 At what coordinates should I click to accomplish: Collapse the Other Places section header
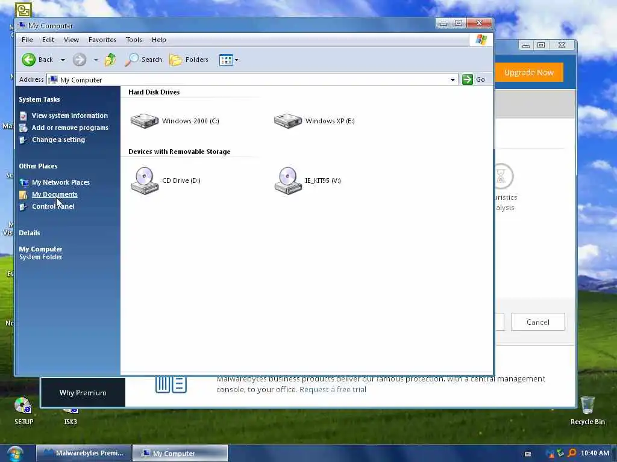pyautogui.click(x=38, y=166)
